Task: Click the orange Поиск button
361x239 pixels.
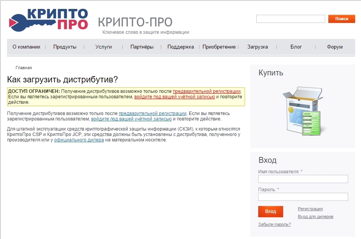Action: tap(342, 19)
